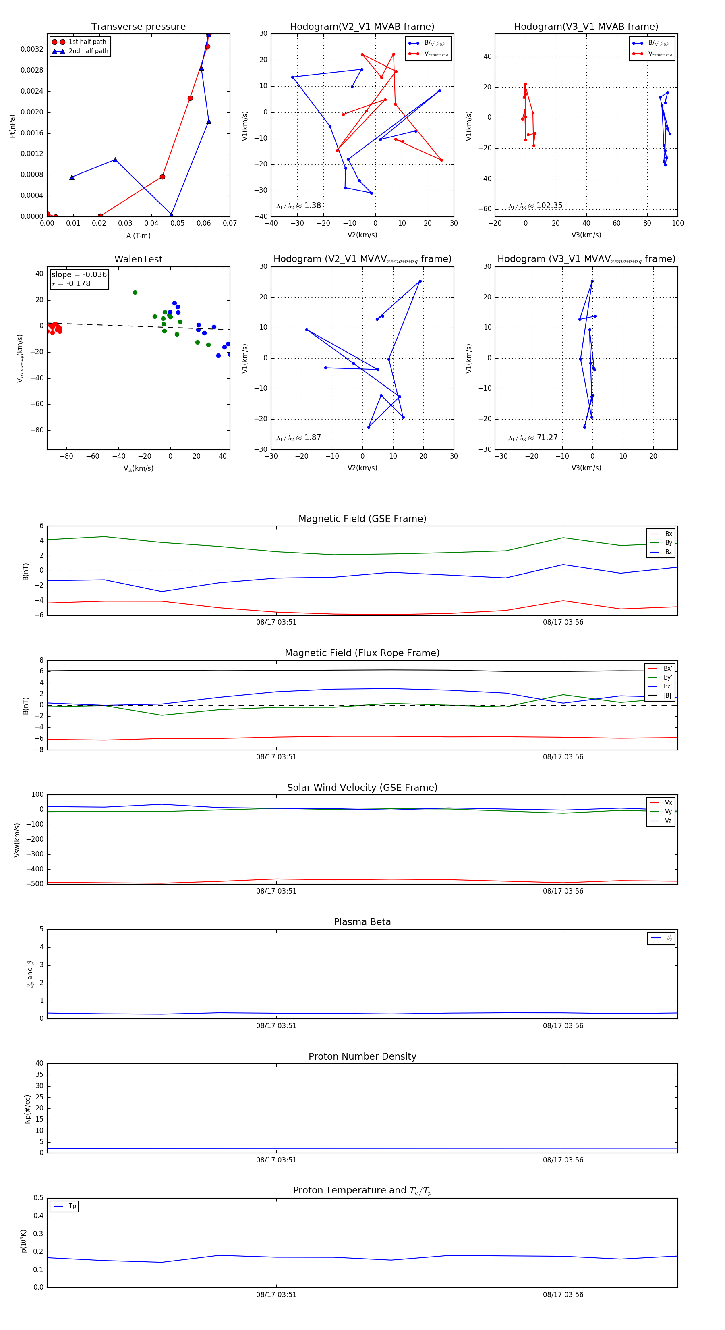Select the '2nd half path' legend entry
Screen dimensions: 725x1330
tap(81, 51)
